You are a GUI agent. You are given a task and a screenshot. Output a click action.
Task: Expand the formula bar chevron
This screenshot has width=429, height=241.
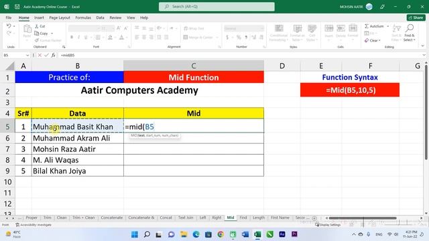424,55
